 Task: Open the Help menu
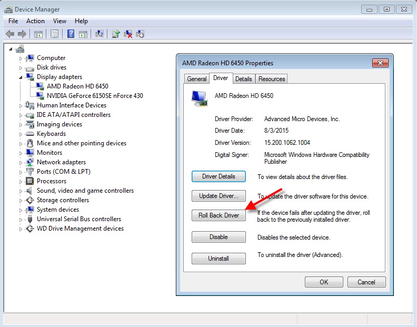coord(81,21)
